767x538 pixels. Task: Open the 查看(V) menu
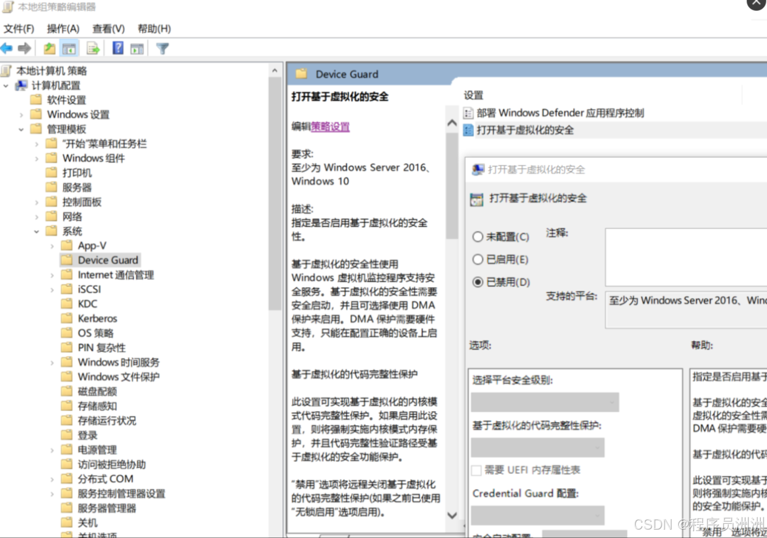(108, 28)
